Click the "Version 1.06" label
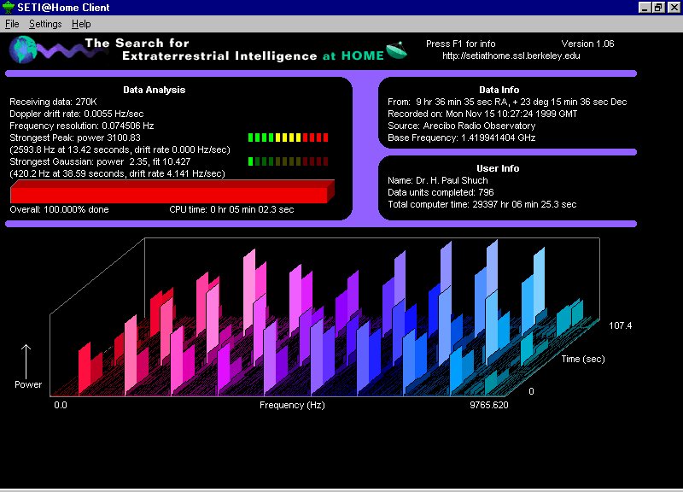 click(587, 44)
